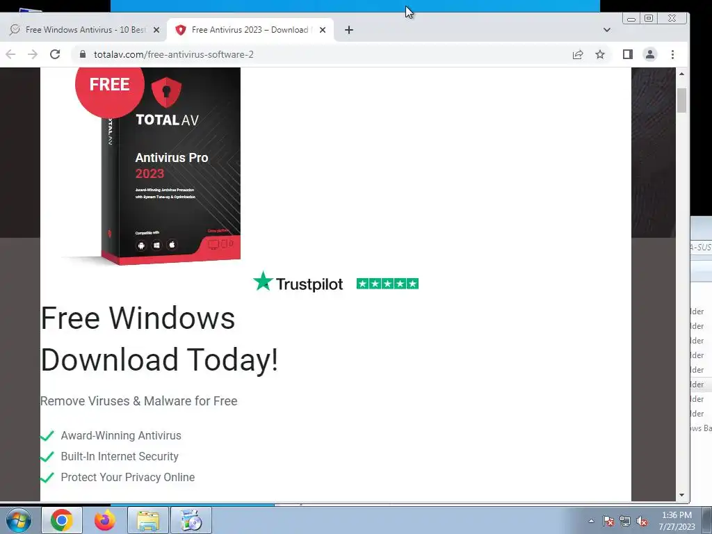Click the red FREE badge
This screenshot has height=534, width=712.
(109, 85)
